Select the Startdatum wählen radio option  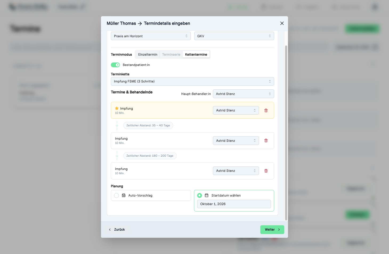coord(200,195)
